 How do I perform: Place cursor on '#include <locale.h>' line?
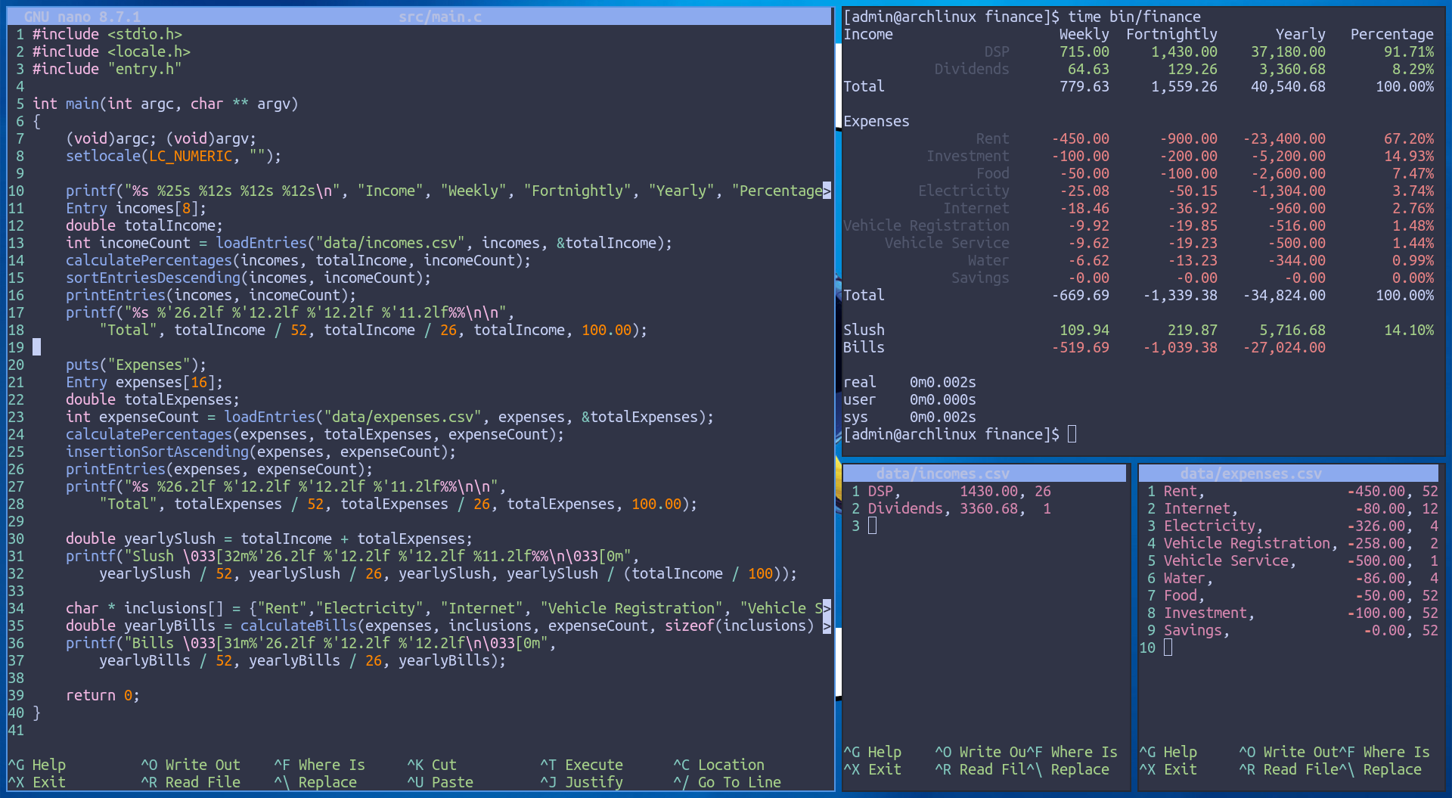111,51
